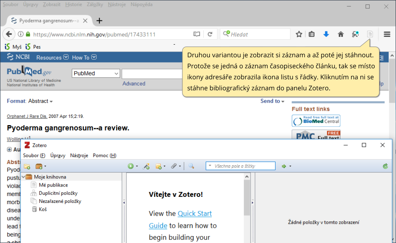This screenshot has width=396, height=243.
Task: Open Firefox Soubor menu
Action: click(x=11, y=4)
